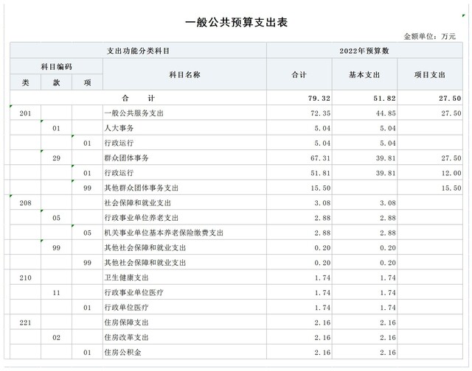Select the 支出功能分类科目 header cell
Viewport: 472px width, 371px height.
coord(138,51)
